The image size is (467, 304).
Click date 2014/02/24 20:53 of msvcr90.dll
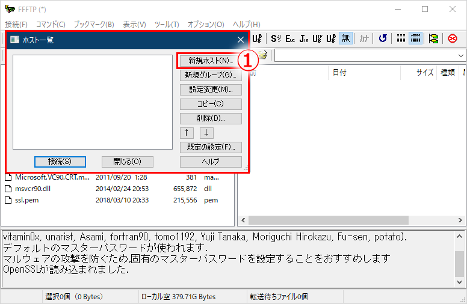click(x=122, y=189)
